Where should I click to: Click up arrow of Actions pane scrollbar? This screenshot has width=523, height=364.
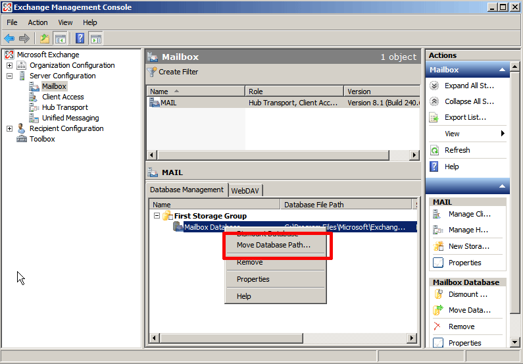click(514, 66)
